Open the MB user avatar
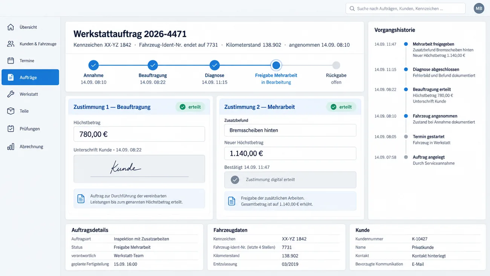 [x=479, y=8]
